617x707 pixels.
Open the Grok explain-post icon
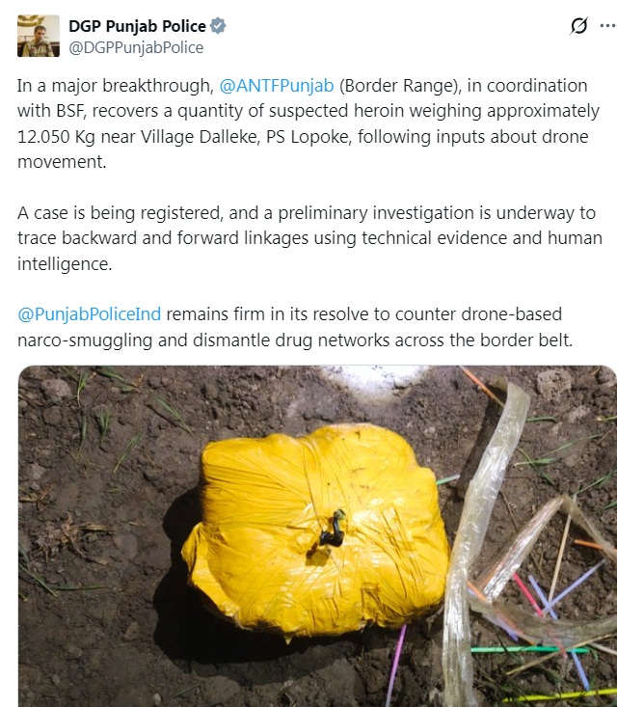click(x=578, y=26)
